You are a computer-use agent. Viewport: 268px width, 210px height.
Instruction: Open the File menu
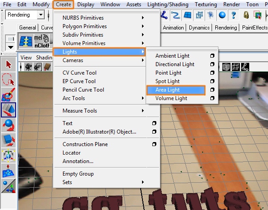[x=7, y=4]
